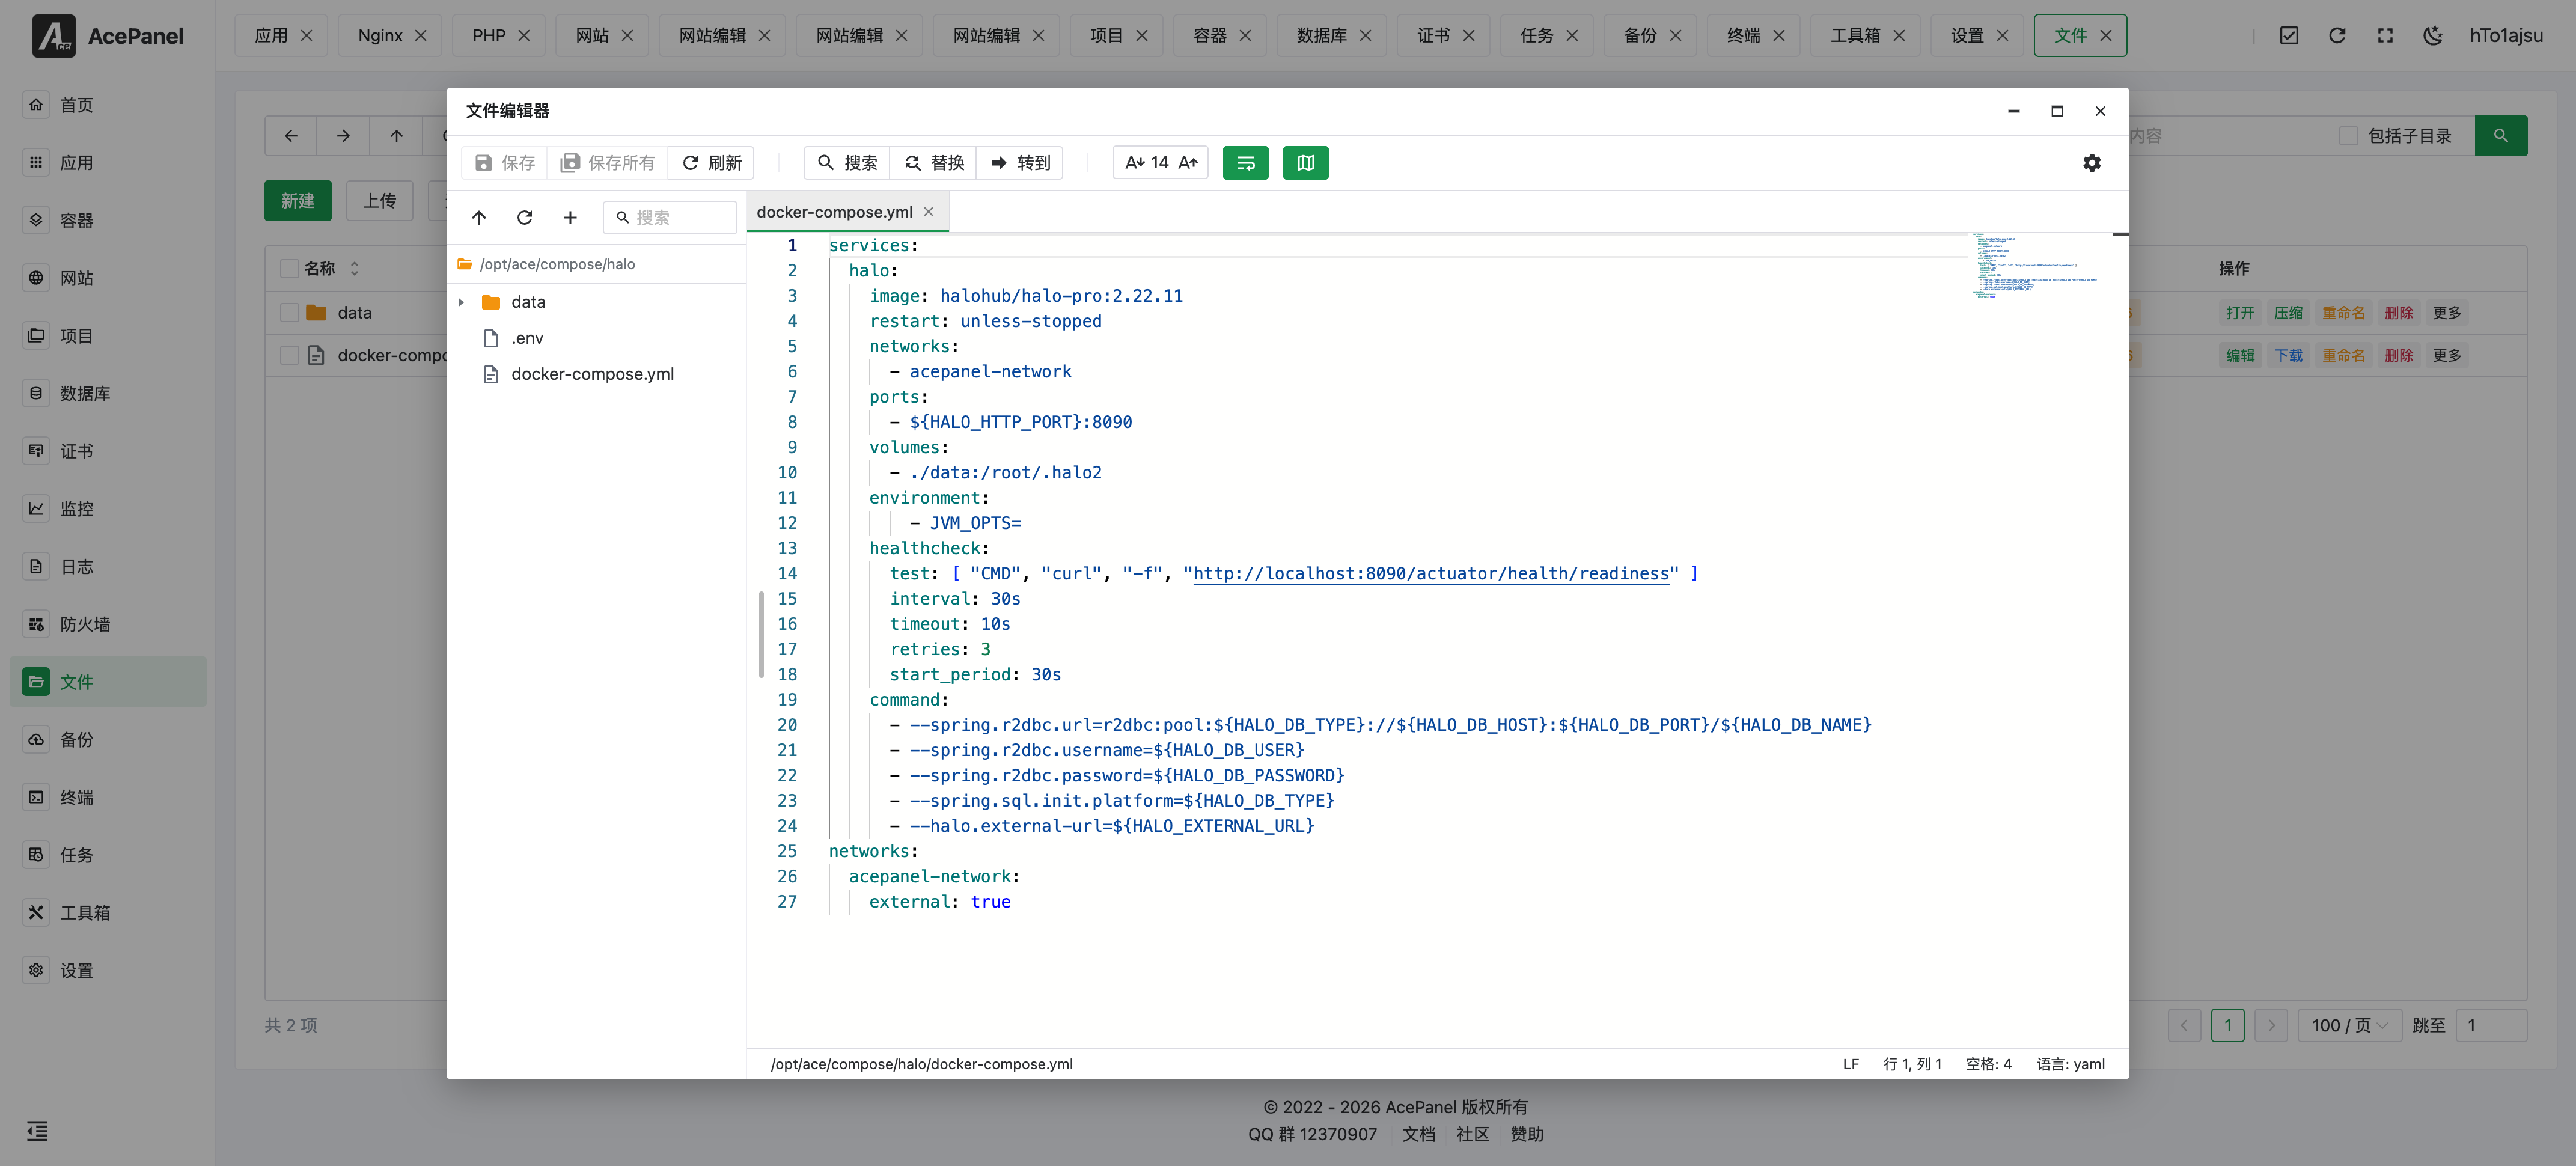Switch to the 数据库 top tab
2576x1166 pixels.
click(x=1320, y=36)
